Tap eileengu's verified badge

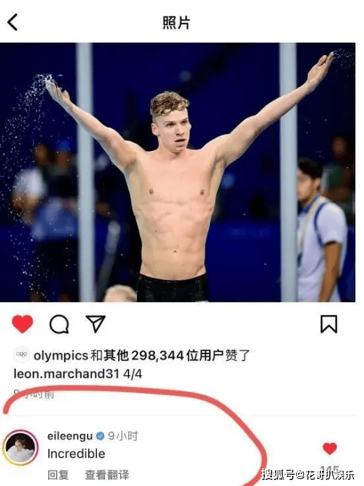100,436
